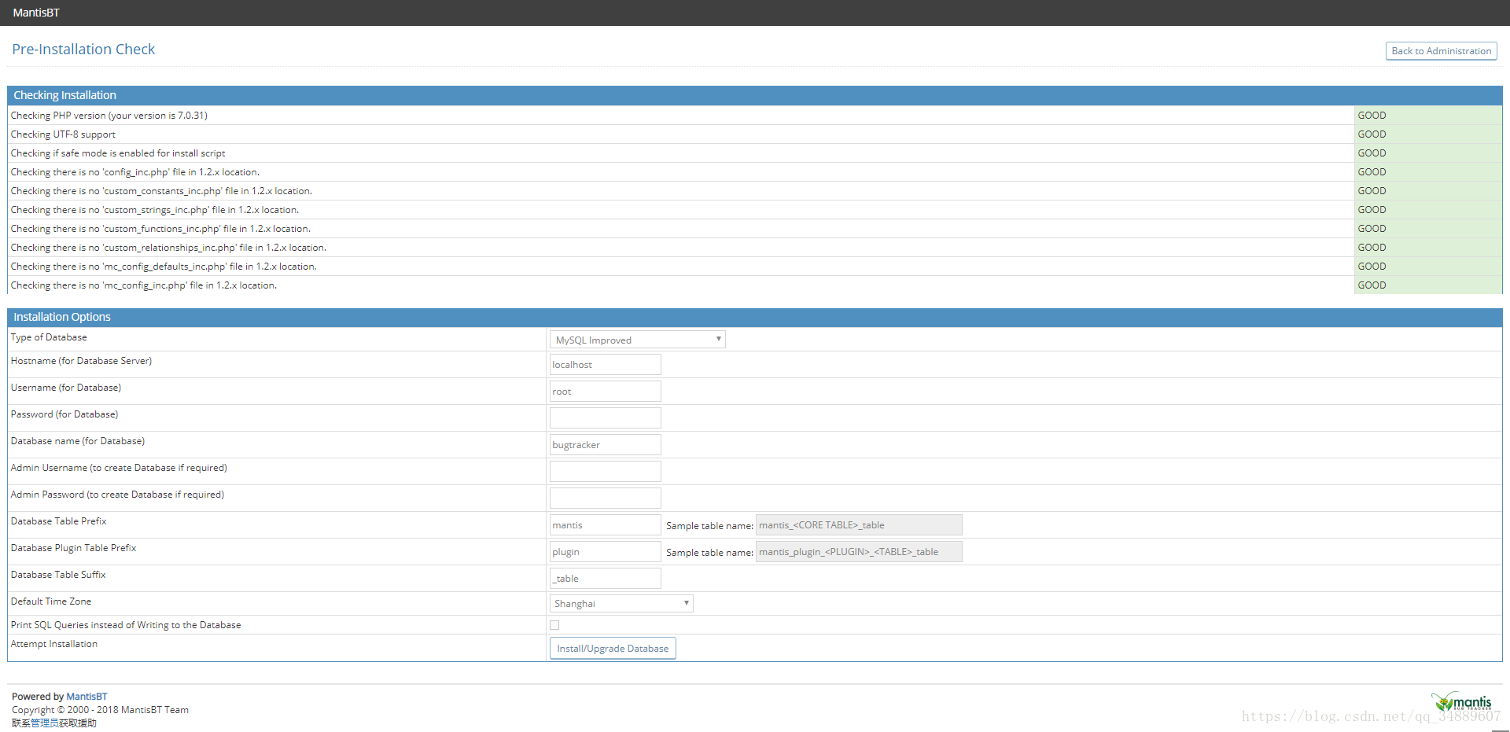This screenshot has height=732, width=1510.
Task: Toggle Print SQL Queries checkbox
Action: (554, 625)
